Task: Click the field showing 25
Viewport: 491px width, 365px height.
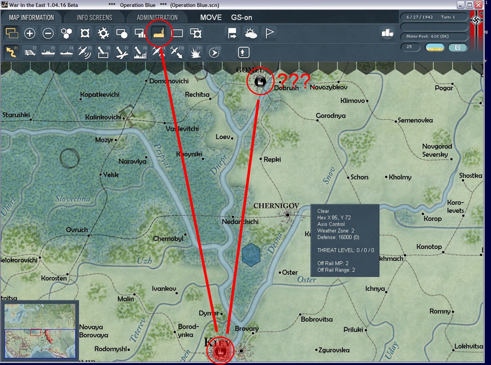Action: 410,47
